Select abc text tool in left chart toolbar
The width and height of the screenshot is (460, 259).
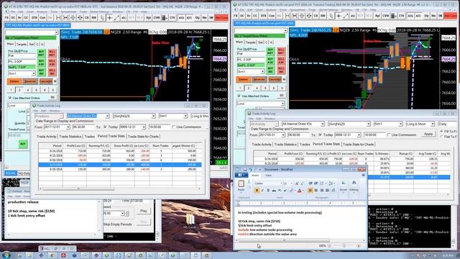click(x=124, y=18)
